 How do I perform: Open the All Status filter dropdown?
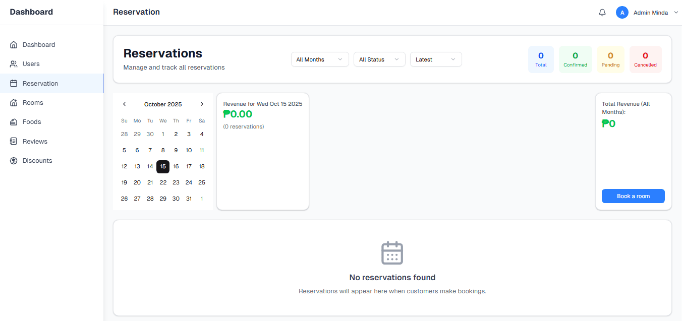click(x=379, y=59)
